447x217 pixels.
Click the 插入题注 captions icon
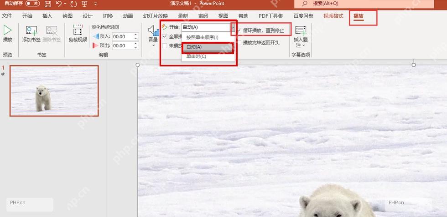coord(301,30)
